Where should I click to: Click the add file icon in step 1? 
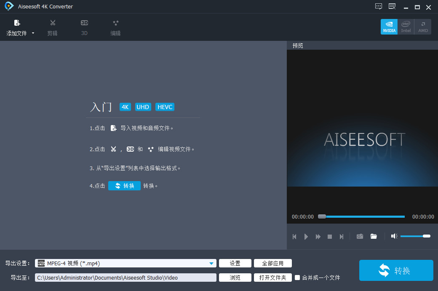(x=113, y=128)
